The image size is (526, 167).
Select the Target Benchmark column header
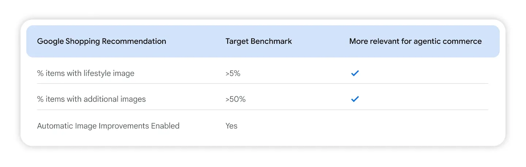[x=259, y=41]
